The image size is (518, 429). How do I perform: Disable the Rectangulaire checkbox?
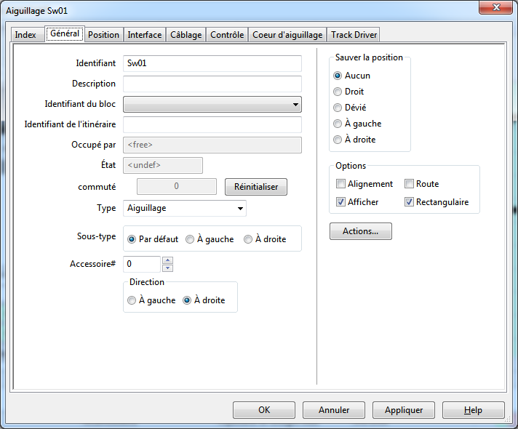click(410, 202)
